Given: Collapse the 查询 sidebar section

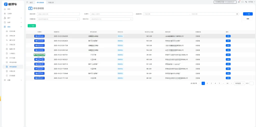Looking at the screenshot, I should click(x=21, y=27).
